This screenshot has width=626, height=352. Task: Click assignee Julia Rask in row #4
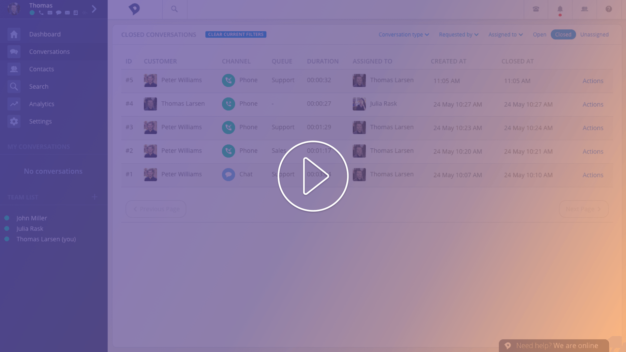[383, 104]
